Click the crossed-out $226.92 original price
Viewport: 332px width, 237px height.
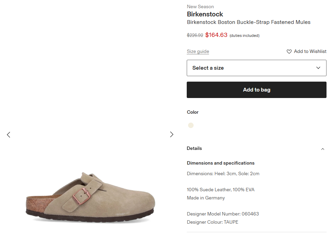(x=195, y=35)
